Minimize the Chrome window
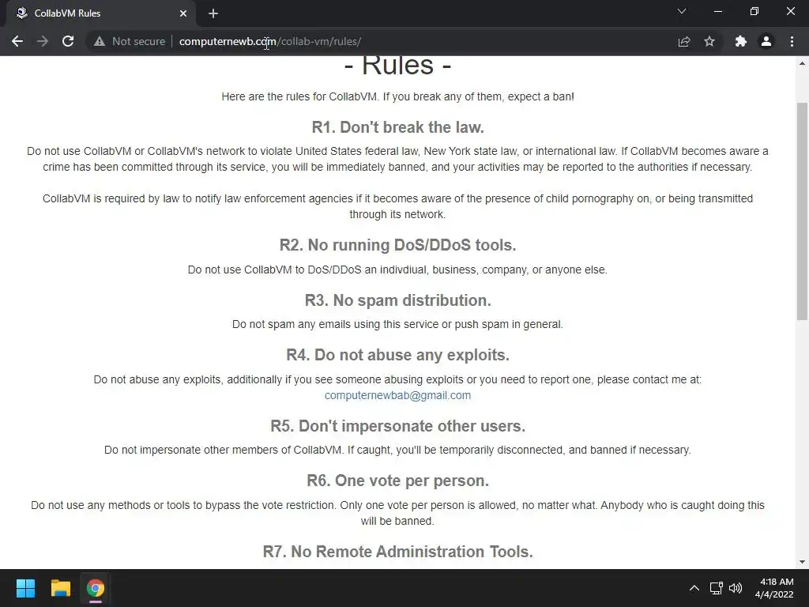 click(x=717, y=11)
